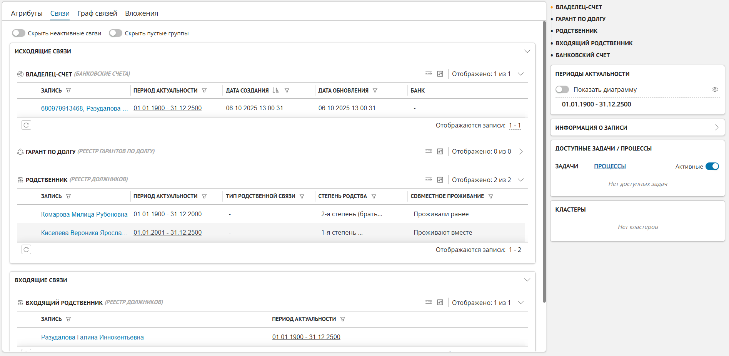Viewport: 729px width, 356px height.
Task: Open the ПРОЦЕССЫ link
Action: click(610, 166)
